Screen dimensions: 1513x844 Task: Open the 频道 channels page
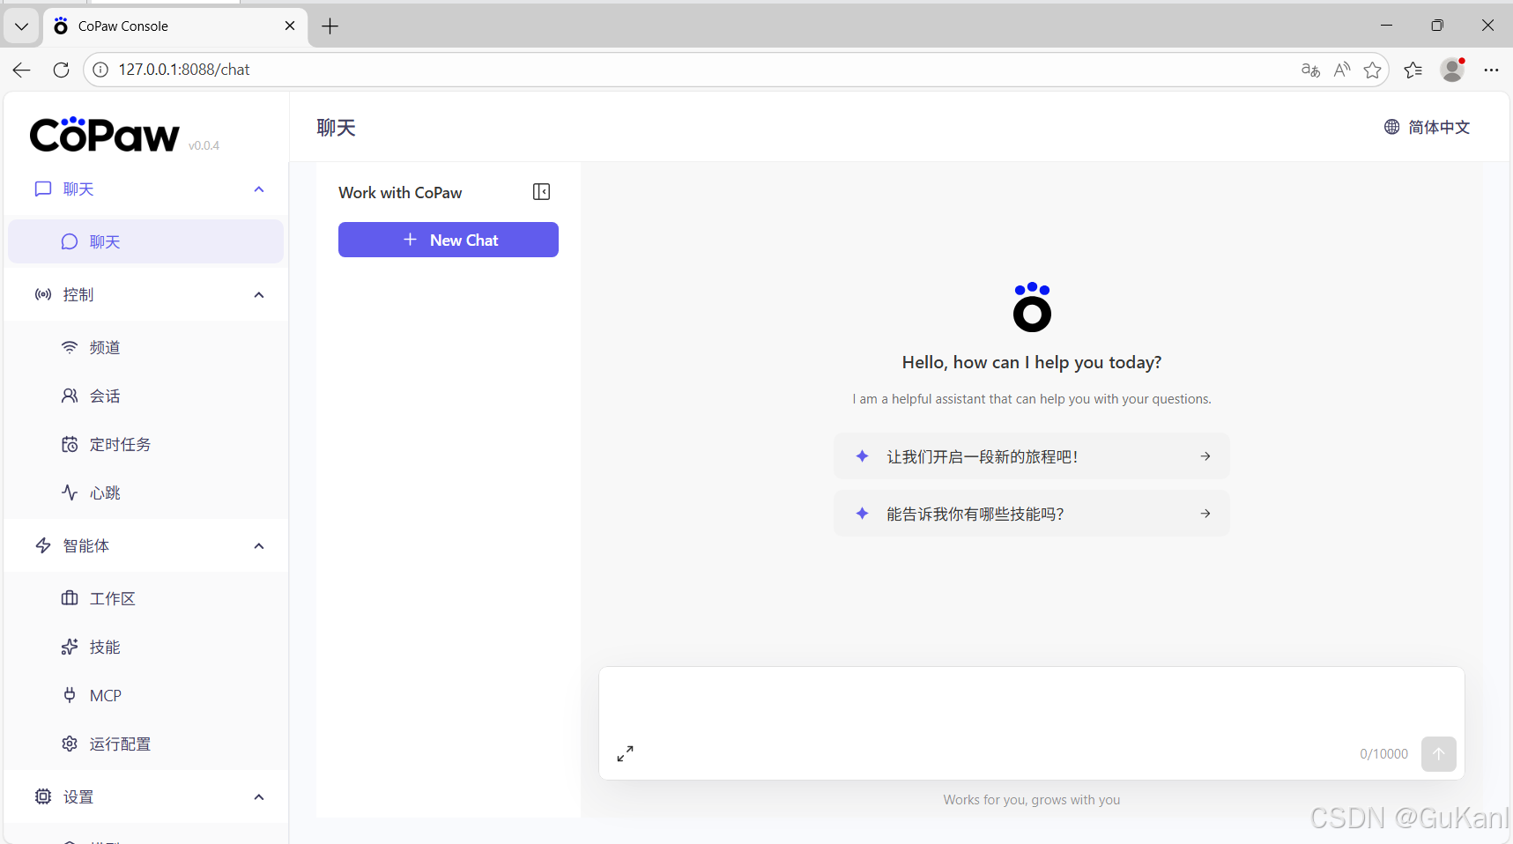[x=103, y=347]
